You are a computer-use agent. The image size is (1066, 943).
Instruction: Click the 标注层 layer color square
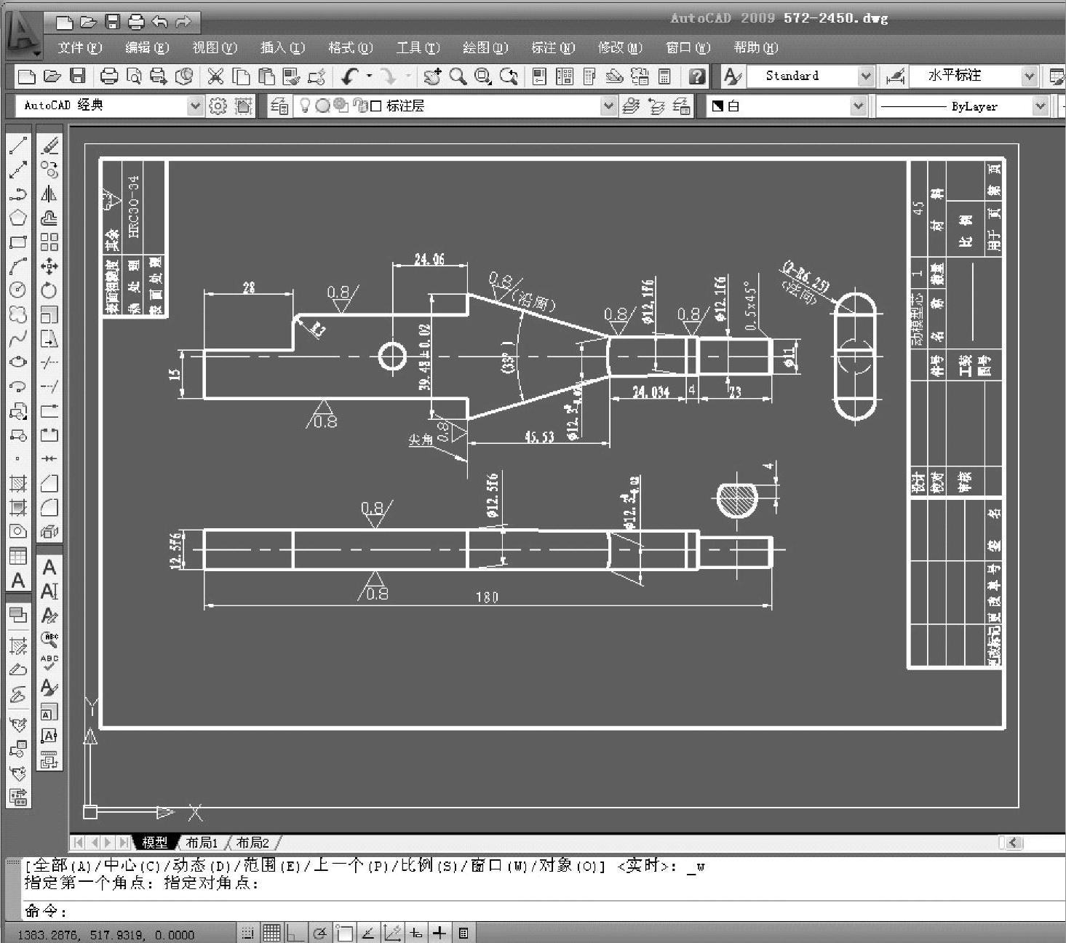[x=376, y=106]
